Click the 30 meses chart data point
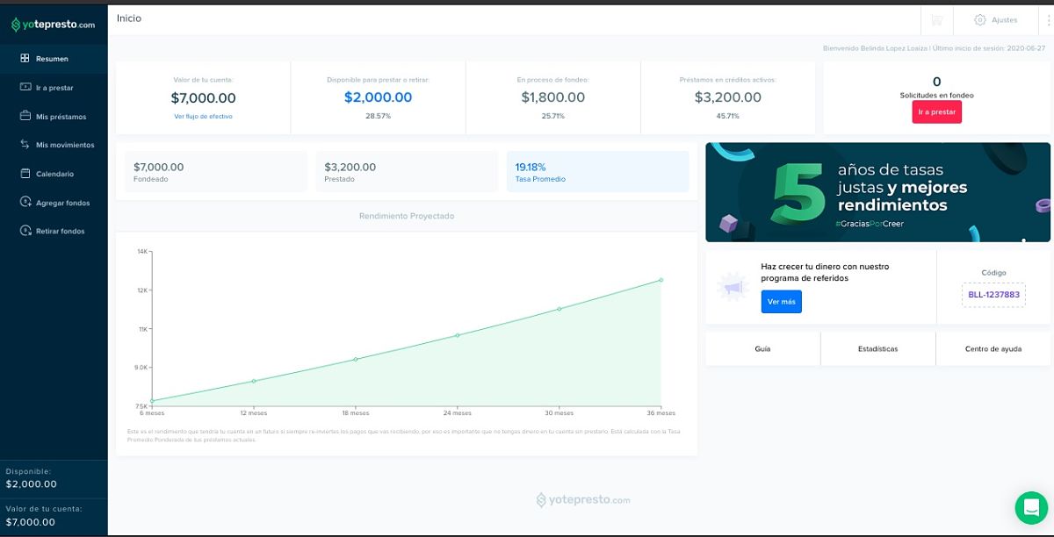Image resolution: width=1054 pixels, height=537 pixels. (559, 309)
